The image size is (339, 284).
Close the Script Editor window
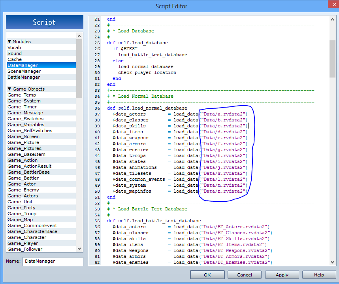[333, 4]
